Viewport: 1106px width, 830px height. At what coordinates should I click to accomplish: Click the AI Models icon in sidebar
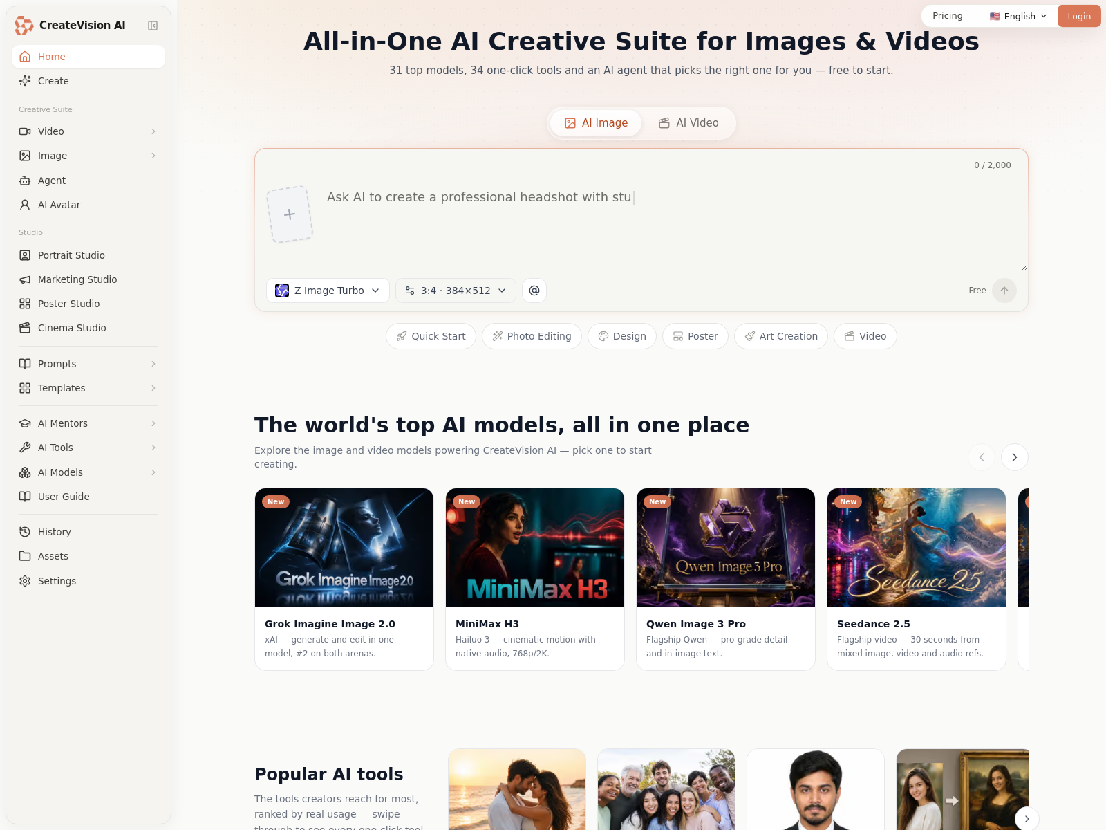coord(25,472)
